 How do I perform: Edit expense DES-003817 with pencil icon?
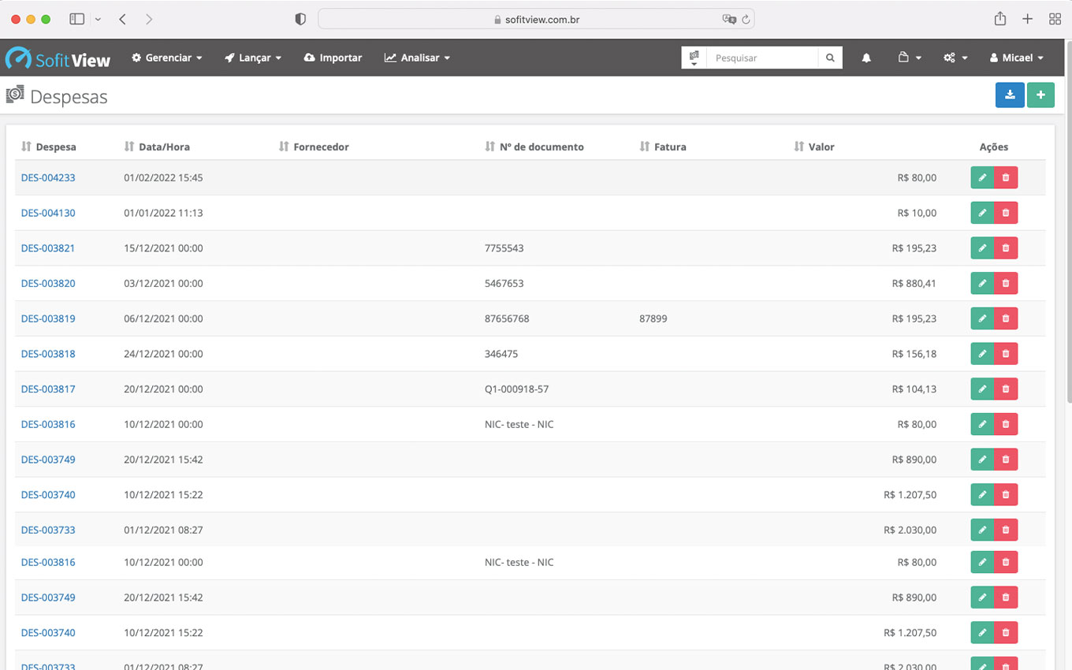point(982,389)
